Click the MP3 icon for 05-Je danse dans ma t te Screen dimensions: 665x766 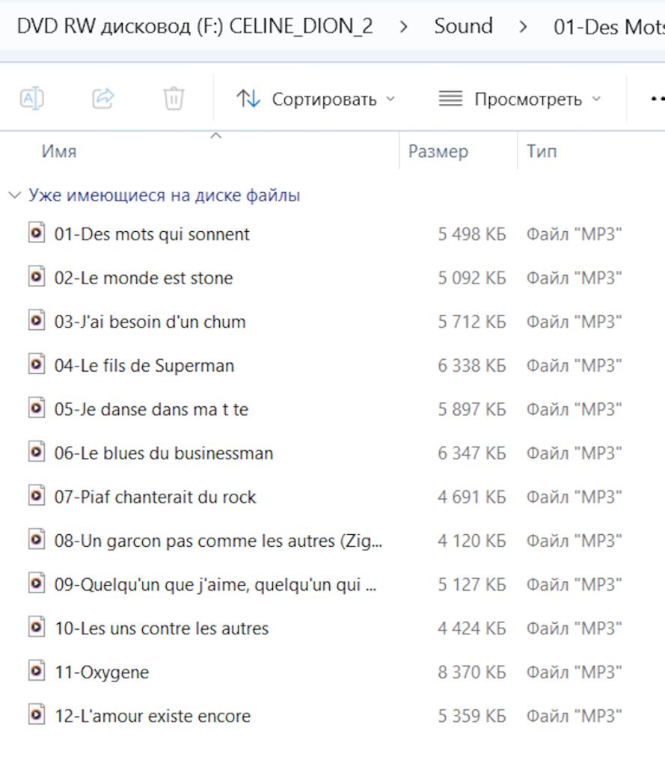[x=37, y=408]
